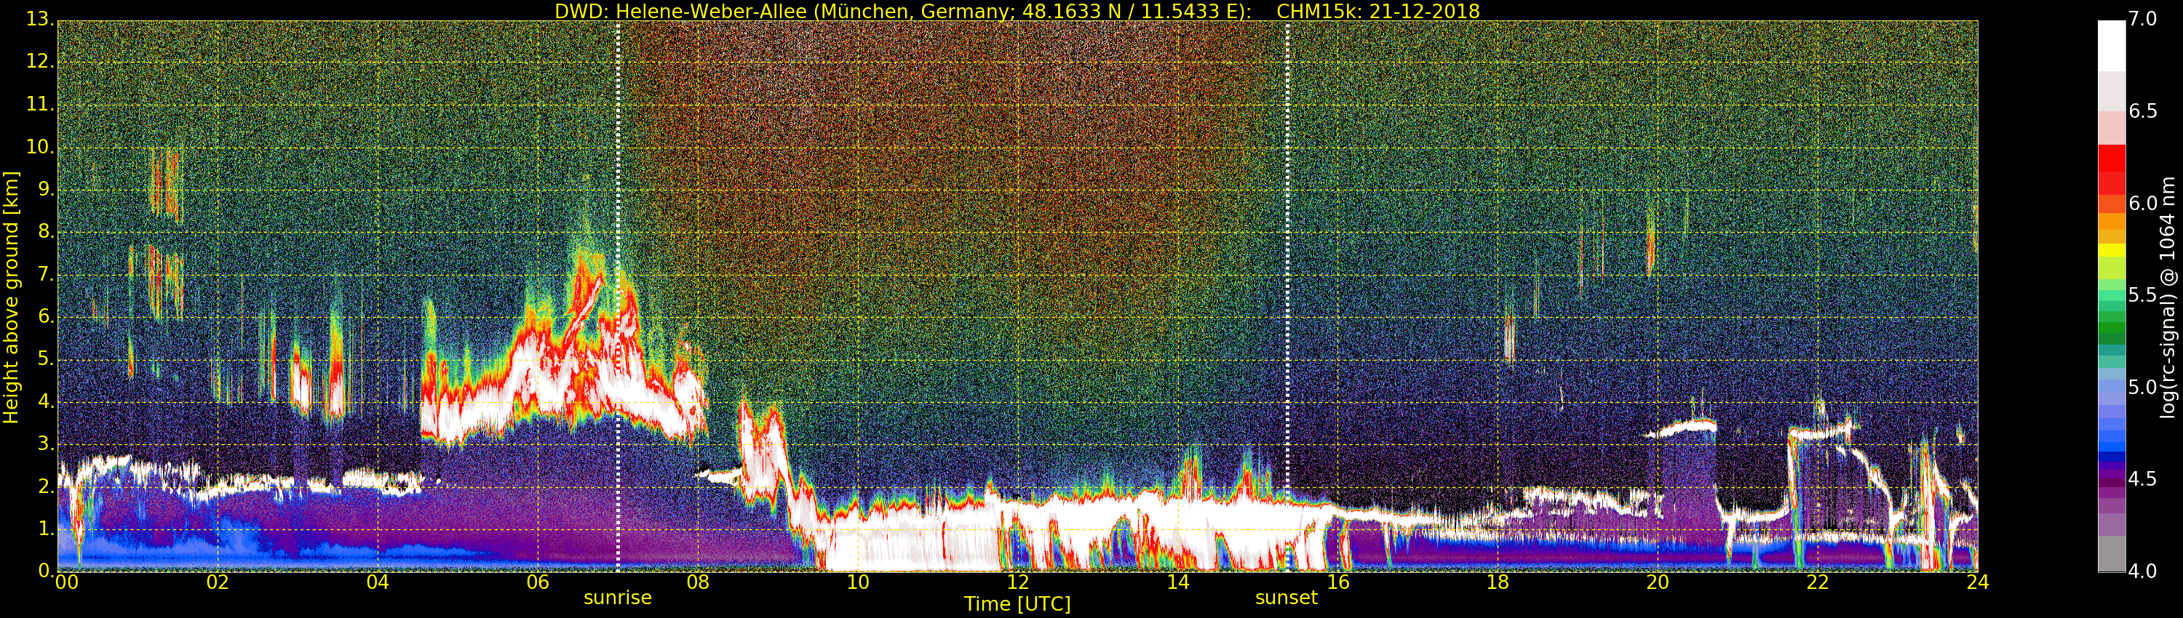The image size is (2183, 618).
Task: Click the plot title 'DWD: Helene-Weber-Allee'
Action: [680, 11]
